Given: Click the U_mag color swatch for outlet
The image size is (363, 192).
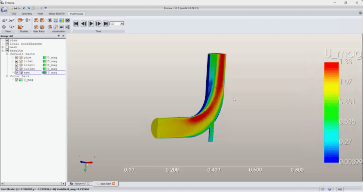Looking at the screenshot, I should [x=45, y=69].
